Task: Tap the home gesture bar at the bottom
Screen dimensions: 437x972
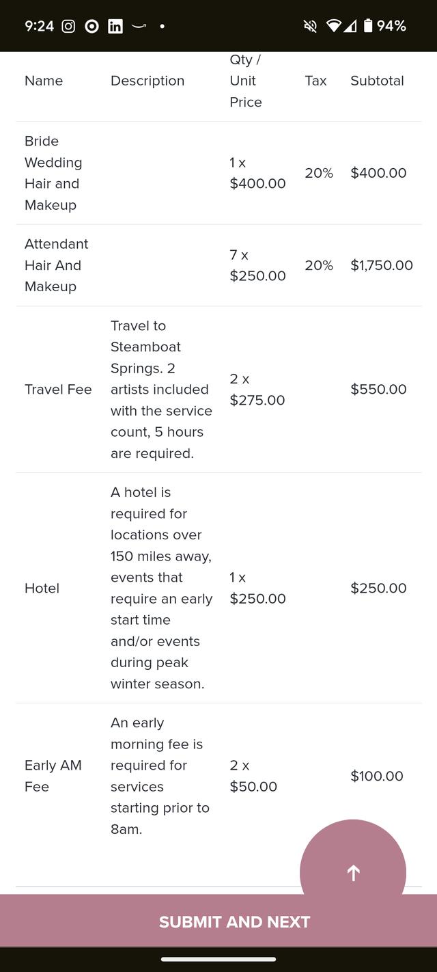Action: click(218, 959)
